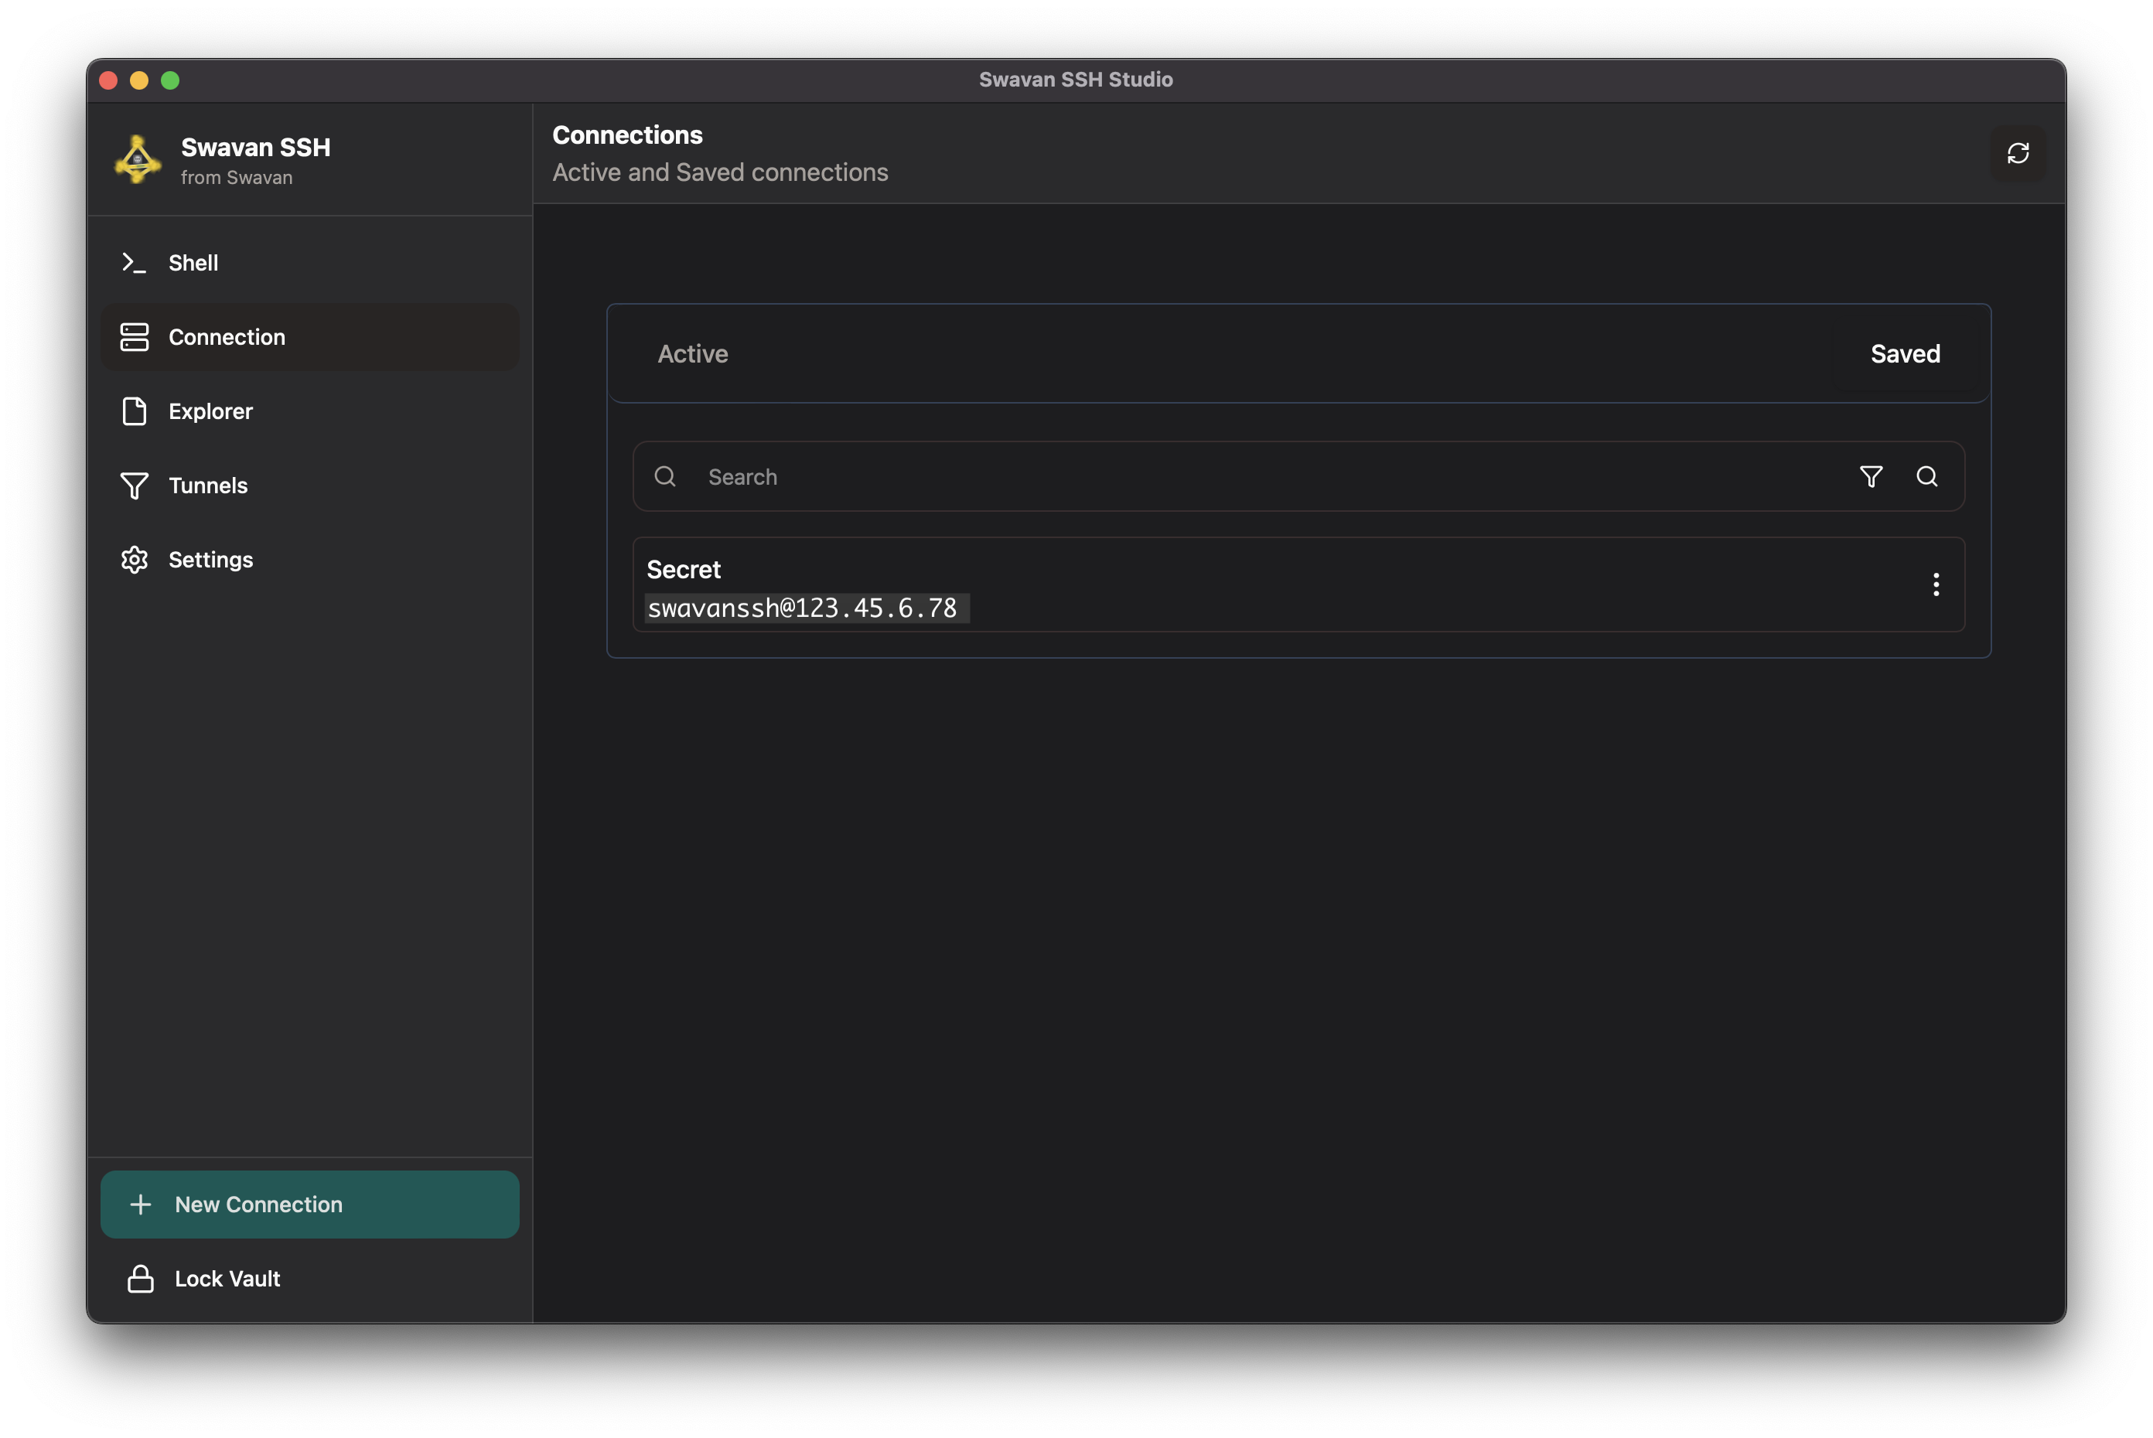Viewport: 2153px width, 1438px height.
Task: Switch to the Saved connections tab
Action: [x=1905, y=353]
